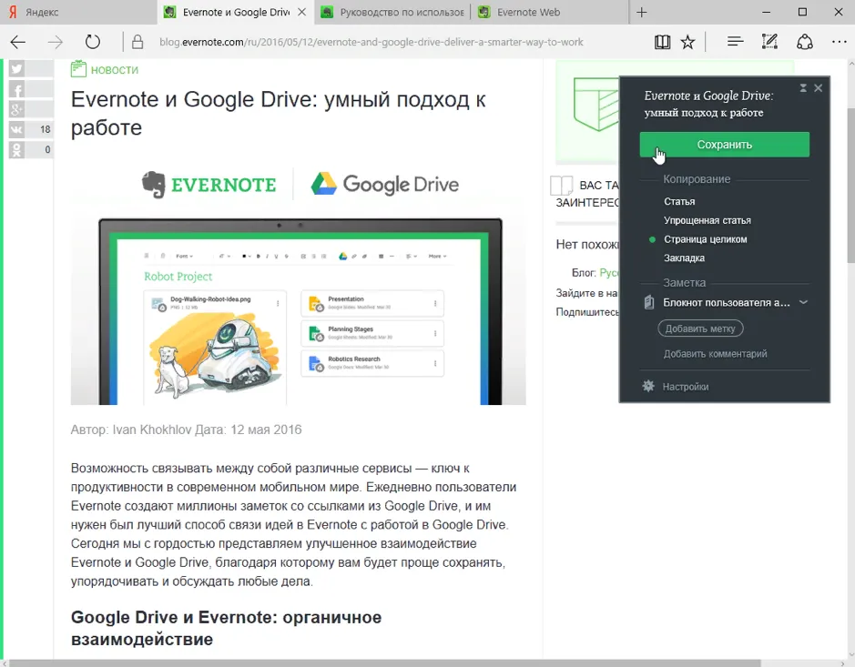Click the Копирование section label
Viewport: 855px width, 667px height.
[x=697, y=179]
